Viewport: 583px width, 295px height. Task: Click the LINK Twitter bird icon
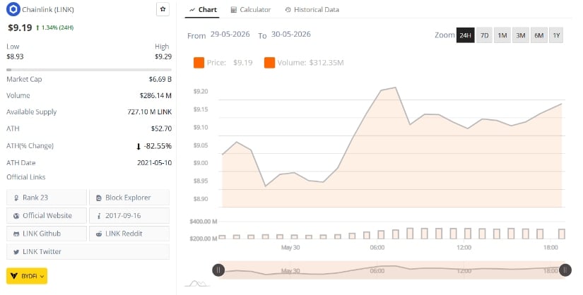click(x=16, y=252)
